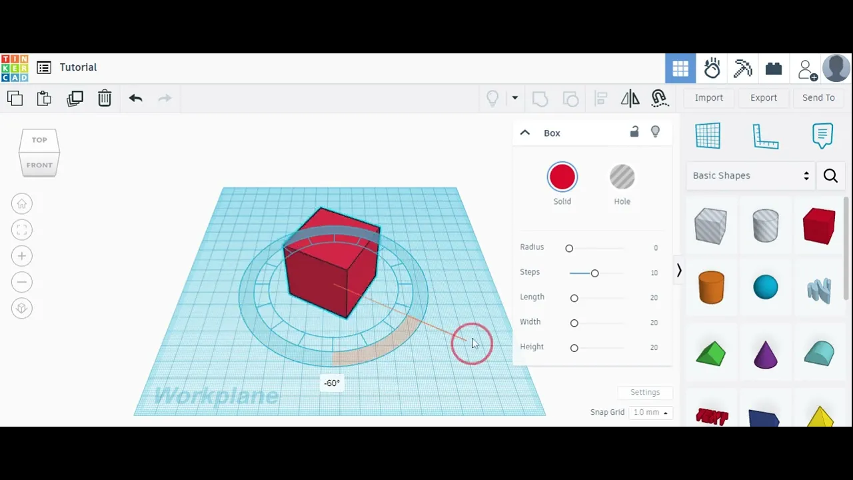Screen dimensions: 853x480
Task: Toggle the orthographic perspective view icon
Action: [x=22, y=308]
